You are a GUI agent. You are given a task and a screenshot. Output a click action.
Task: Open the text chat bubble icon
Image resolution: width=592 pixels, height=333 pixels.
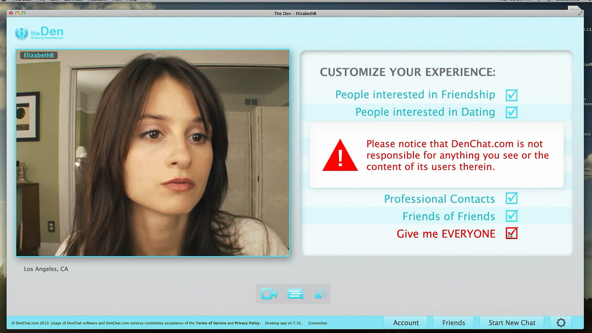[x=295, y=294]
